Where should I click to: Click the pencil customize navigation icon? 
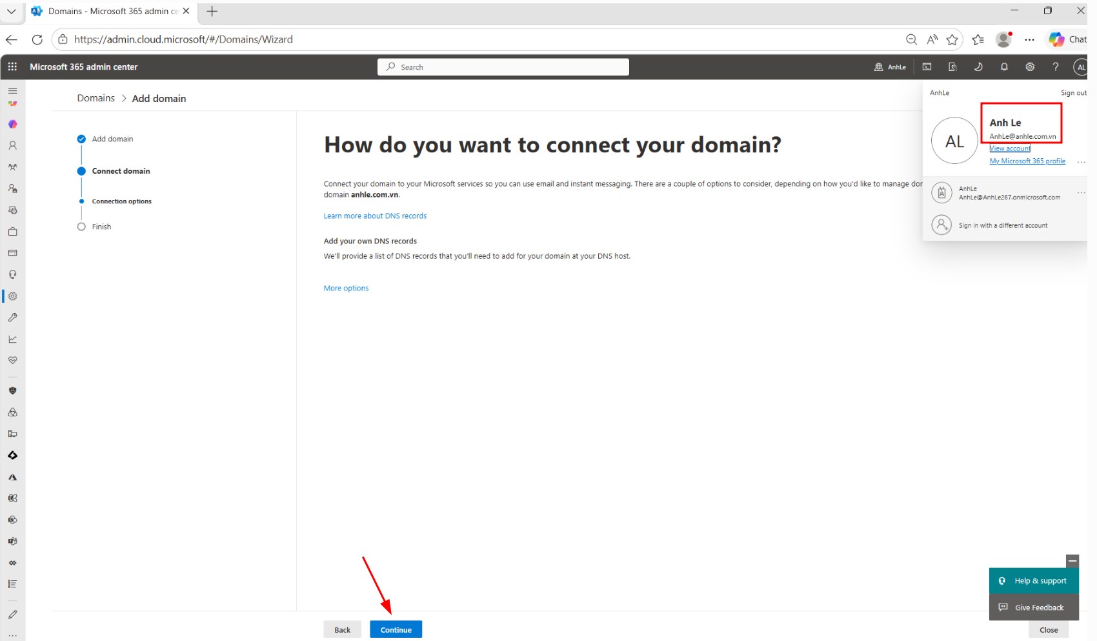[12, 615]
